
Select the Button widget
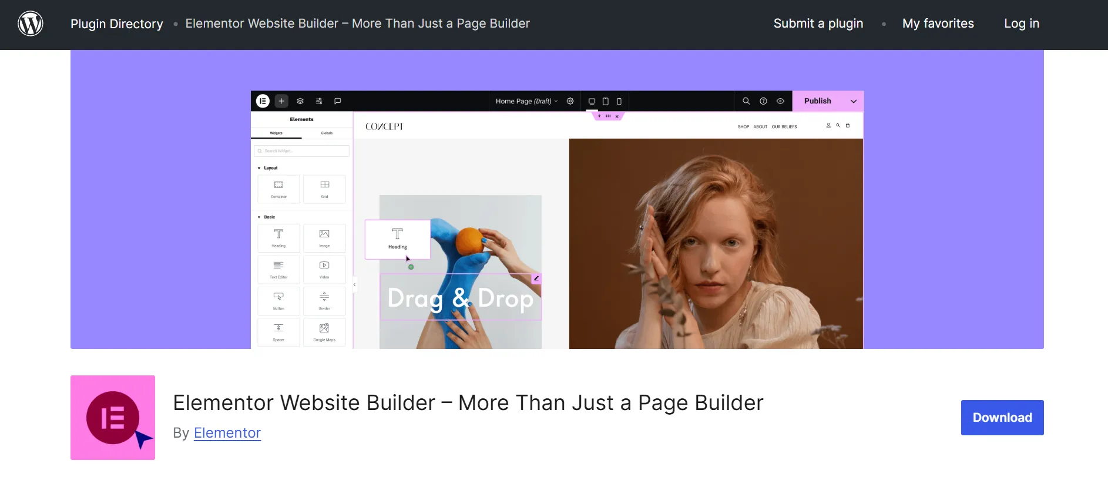pos(278,301)
